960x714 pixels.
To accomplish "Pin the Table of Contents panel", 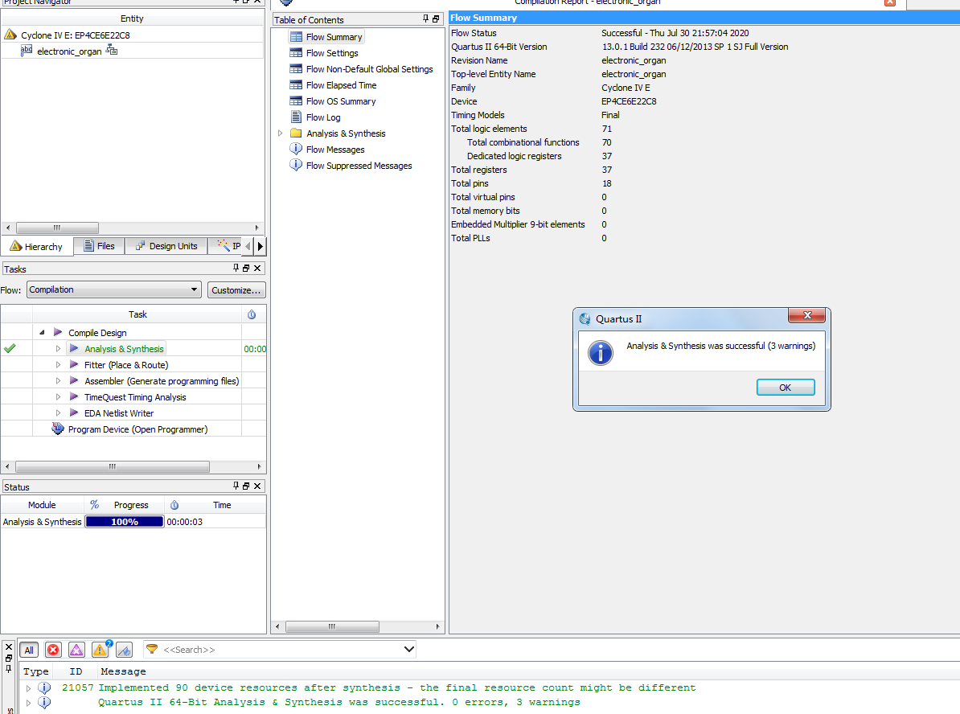I will coord(425,19).
